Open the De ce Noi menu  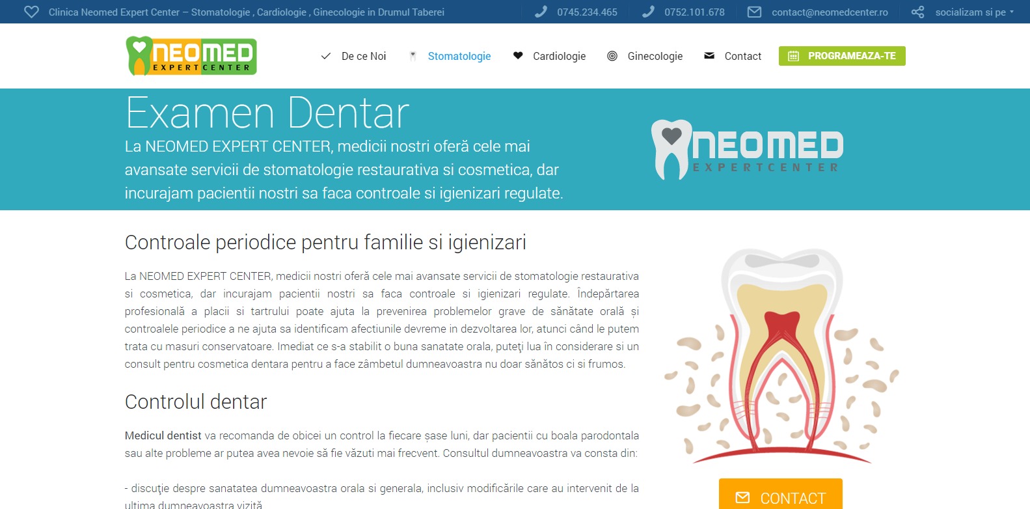pyautogui.click(x=364, y=56)
